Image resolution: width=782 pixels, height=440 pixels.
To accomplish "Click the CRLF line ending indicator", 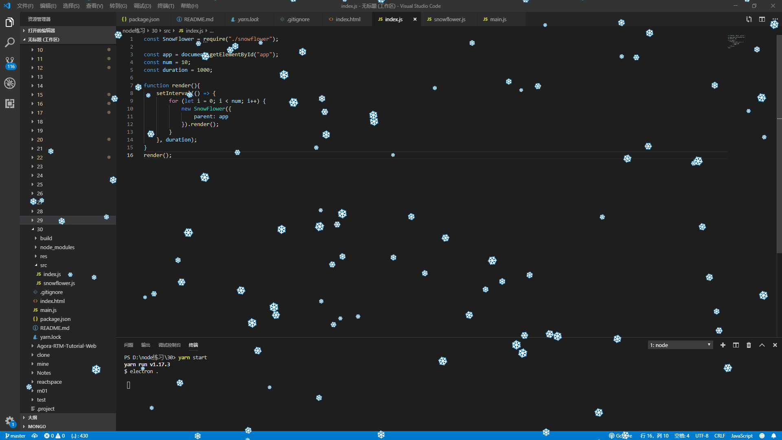I will point(720,436).
